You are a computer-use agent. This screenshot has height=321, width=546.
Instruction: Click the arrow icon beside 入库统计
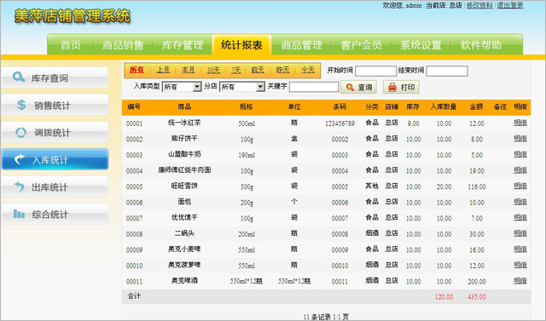click(20, 159)
